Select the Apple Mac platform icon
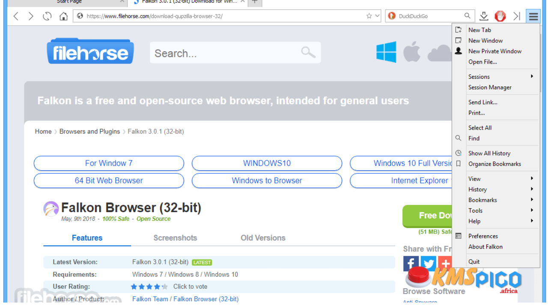 pyautogui.click(x=411, y=52)
